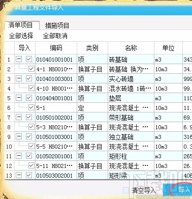Collapse the 独立基础 tree node in row 9

click(x=19, y=136)
